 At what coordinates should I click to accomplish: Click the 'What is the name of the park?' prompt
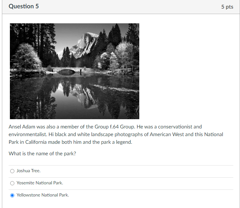(x=42, y=154)
